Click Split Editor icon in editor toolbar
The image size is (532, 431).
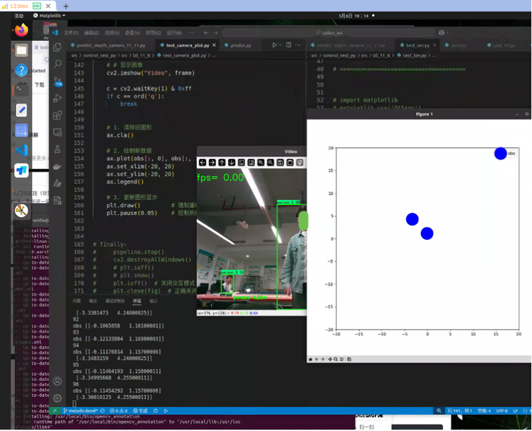click(x=288, y=45)
